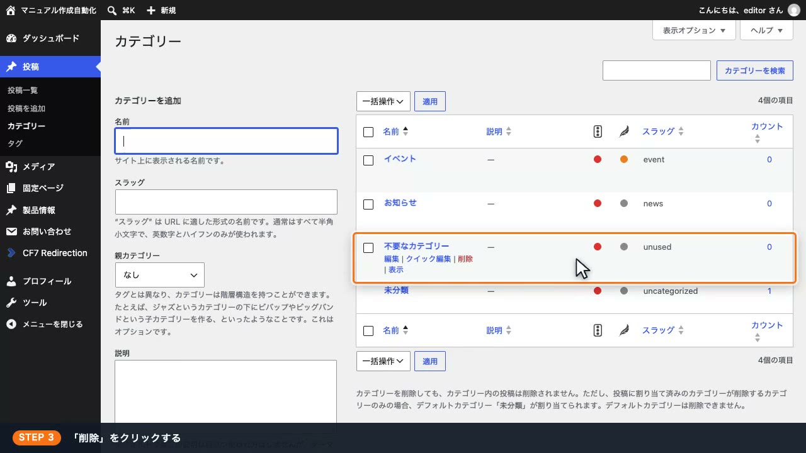Open タグ submenu item
Screen dimensions: 806x453
(15, 143)
